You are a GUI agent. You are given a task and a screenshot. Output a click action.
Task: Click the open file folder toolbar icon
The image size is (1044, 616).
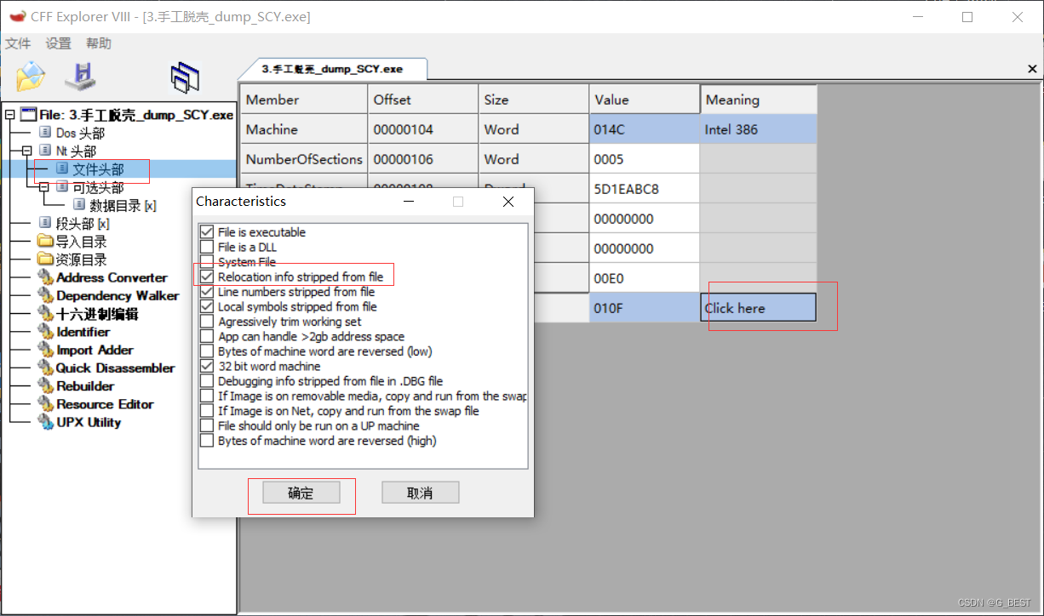tap(30, 76)
